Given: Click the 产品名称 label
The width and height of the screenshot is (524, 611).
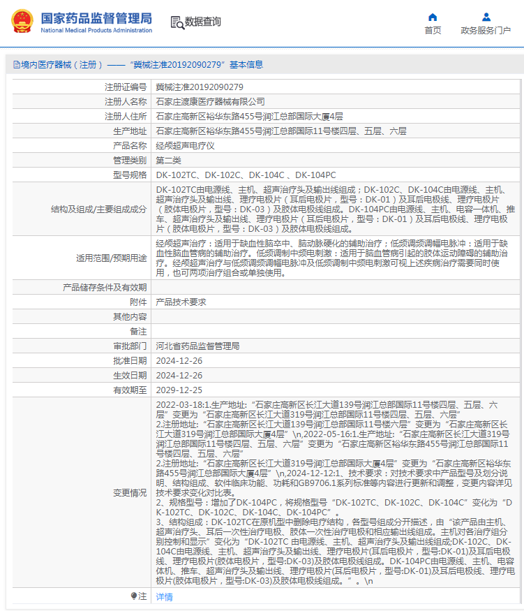Looking at the screenshot, I should pyautogui.click(x=130, y=146).
